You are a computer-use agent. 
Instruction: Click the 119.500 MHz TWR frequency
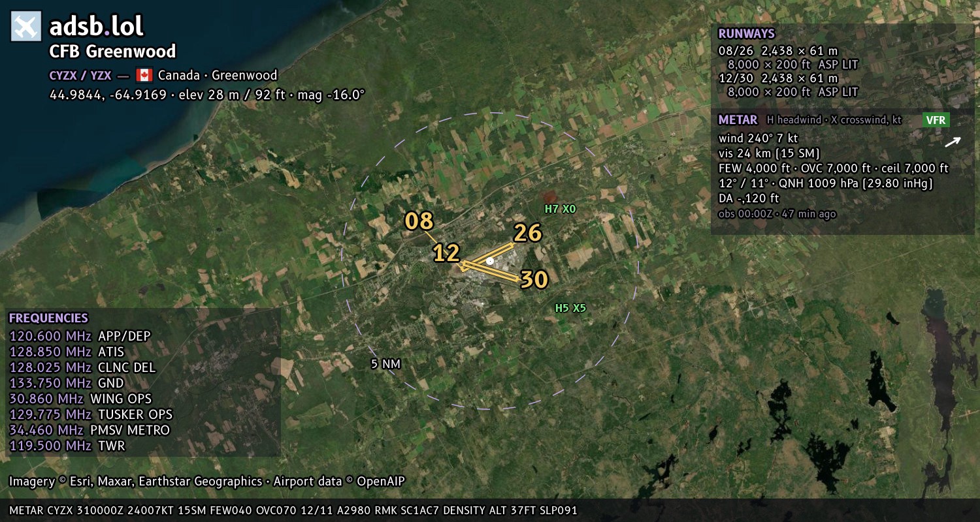click(x=67, y=446)
